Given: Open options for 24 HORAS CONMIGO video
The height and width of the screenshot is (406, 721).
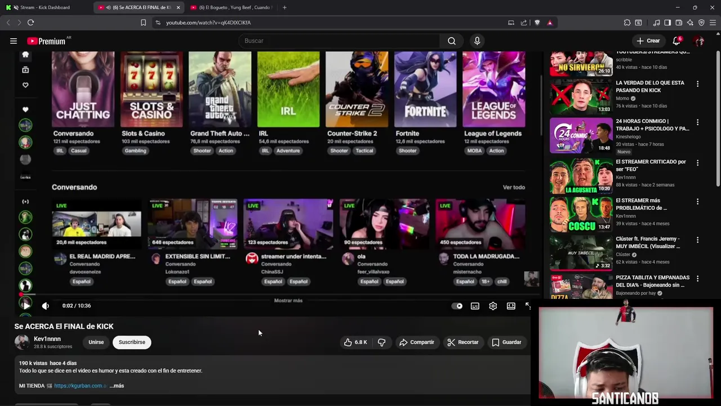Looking at the screenshot, I should point(697,122).
